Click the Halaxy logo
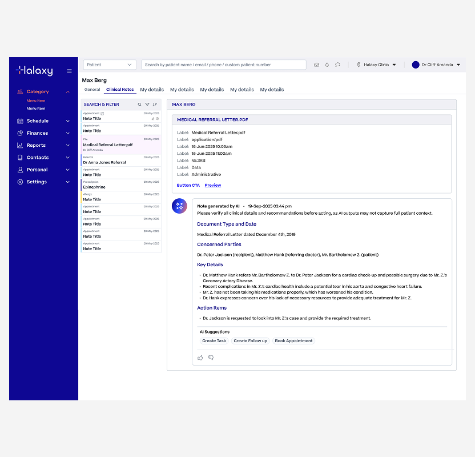Screen dimensions: 475x457 (x=34, y=71)
